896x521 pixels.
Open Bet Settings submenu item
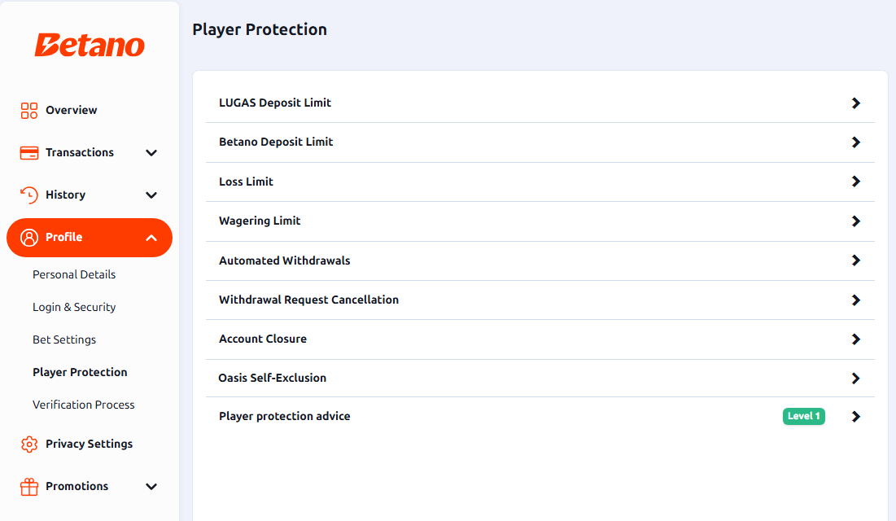pos(64,339)
